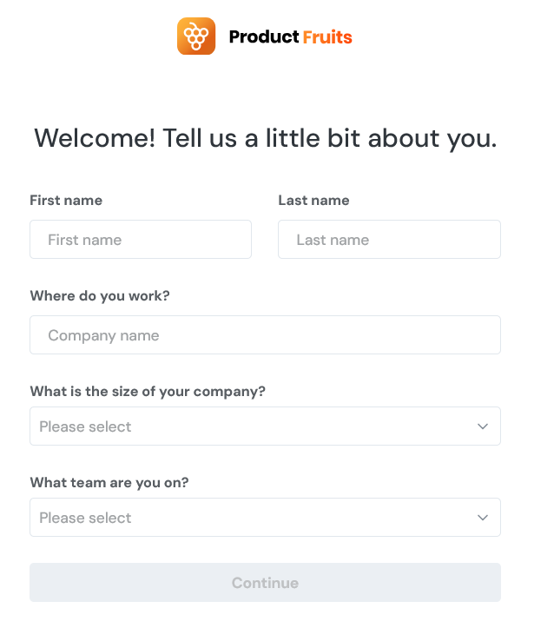This screenshot has height=628, width=554.
Task: Click the 'What team are you on?' label
Action: [x=109, y=483]
